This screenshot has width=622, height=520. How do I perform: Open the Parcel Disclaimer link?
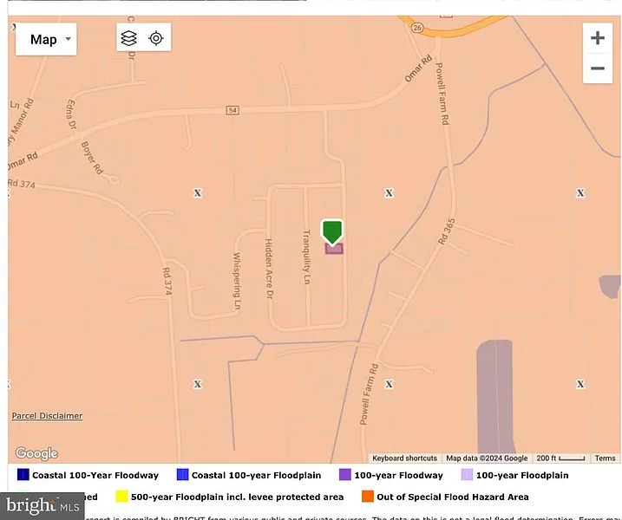tap(47, 416)
